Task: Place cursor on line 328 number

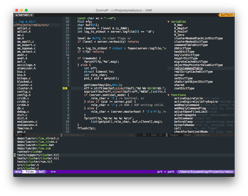Action: pos(65,88)
